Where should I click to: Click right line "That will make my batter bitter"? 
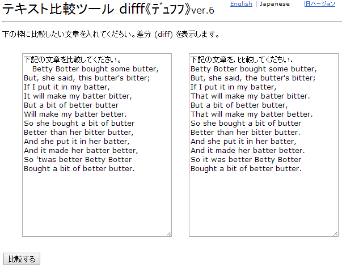(x=250, y=96)
